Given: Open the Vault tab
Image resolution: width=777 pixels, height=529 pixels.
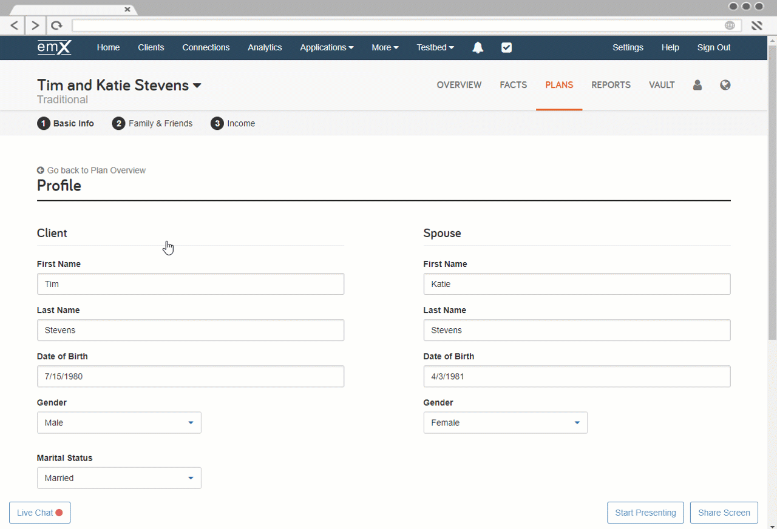Looking at the screenshot, I should 662,85.
